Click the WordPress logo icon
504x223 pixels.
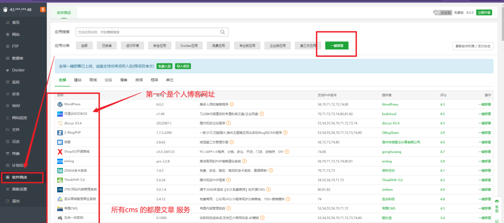(60, 104)
